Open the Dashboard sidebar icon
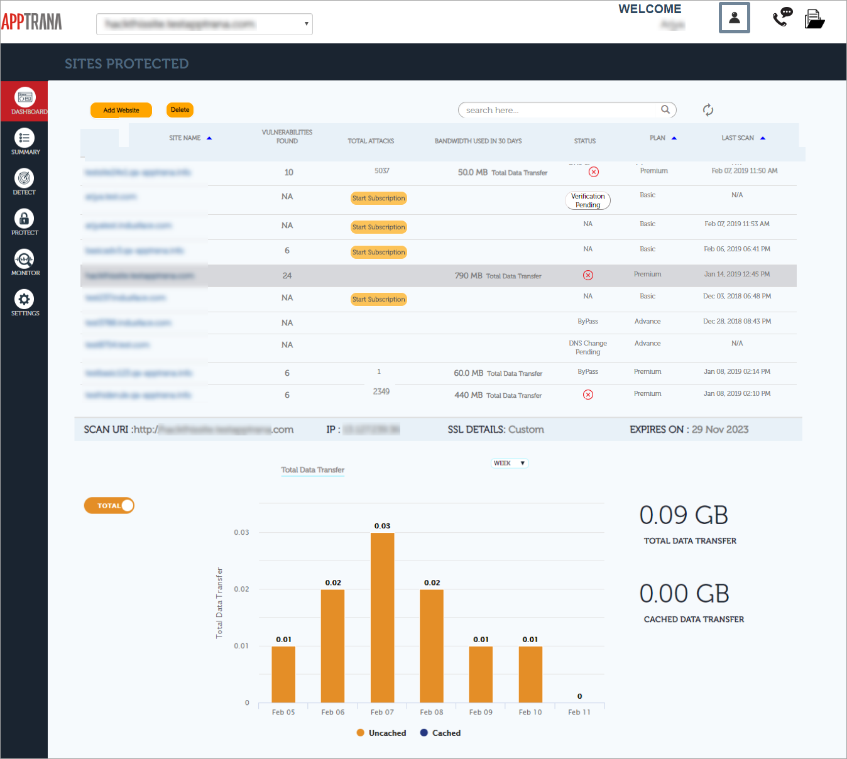The image size is (847, 759). pos(25,101)
